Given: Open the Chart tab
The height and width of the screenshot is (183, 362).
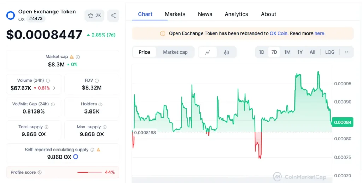Looking at the screenshot, I should click(x=145, y=14).
